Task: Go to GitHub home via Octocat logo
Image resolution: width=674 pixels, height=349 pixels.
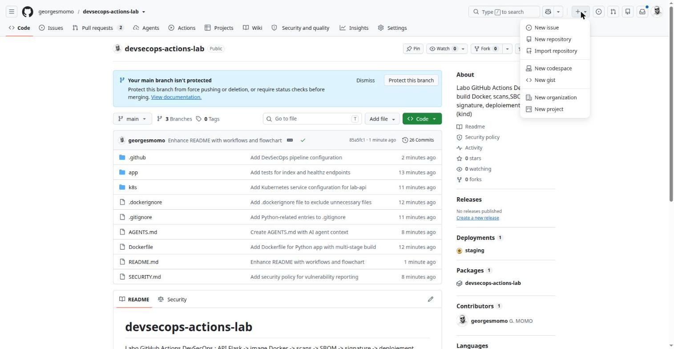Action: tap(28, 12)
